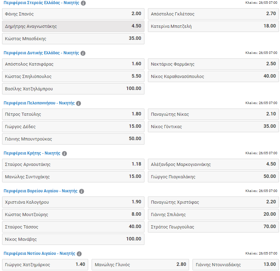Choose Κατερίνα Μπατζελή odds 18.00
This screenshot has height=271, width=280.
coord(213,26)
